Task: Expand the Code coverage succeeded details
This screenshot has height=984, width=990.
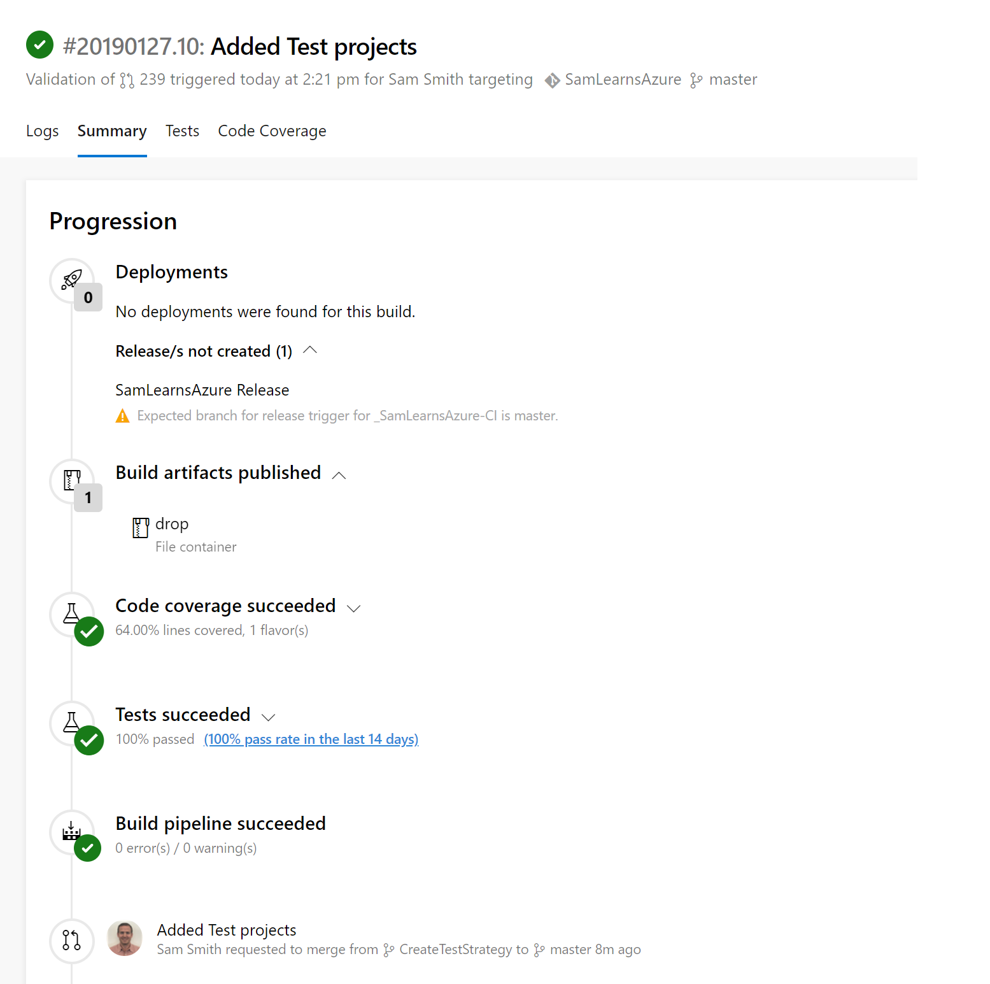Action: [354, 608]
